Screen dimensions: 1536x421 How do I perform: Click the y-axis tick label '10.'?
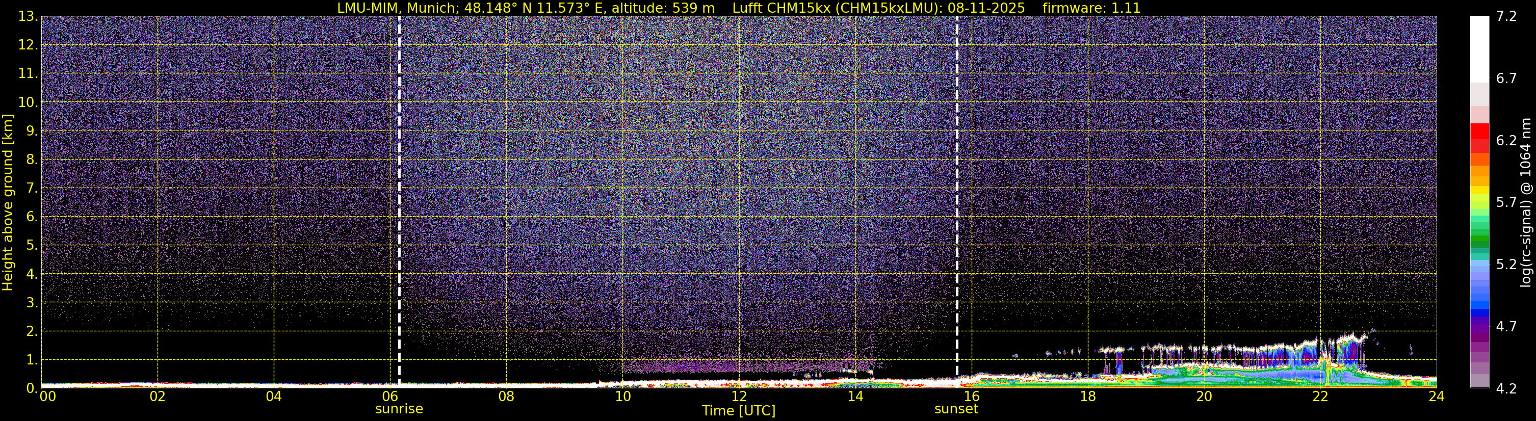(x=28, y=102)
